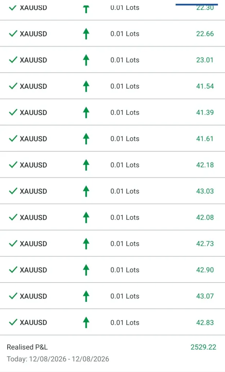Click the 0.01 Lots label of the 41.54 trade
225x372 pixels.
pos(125,86)
